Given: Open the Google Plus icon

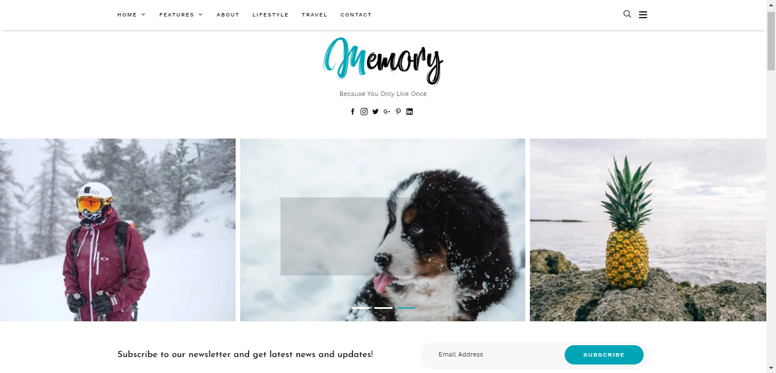Looking at the screenshot, I should tap(387, 112).
